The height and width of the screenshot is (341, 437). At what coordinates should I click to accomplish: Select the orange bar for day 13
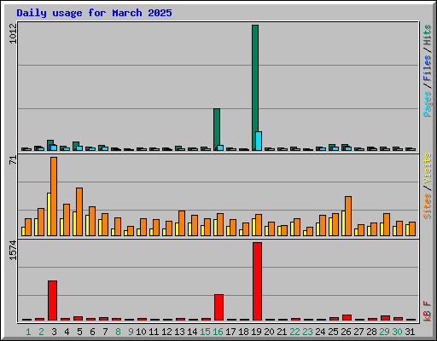tap(182, 223)
